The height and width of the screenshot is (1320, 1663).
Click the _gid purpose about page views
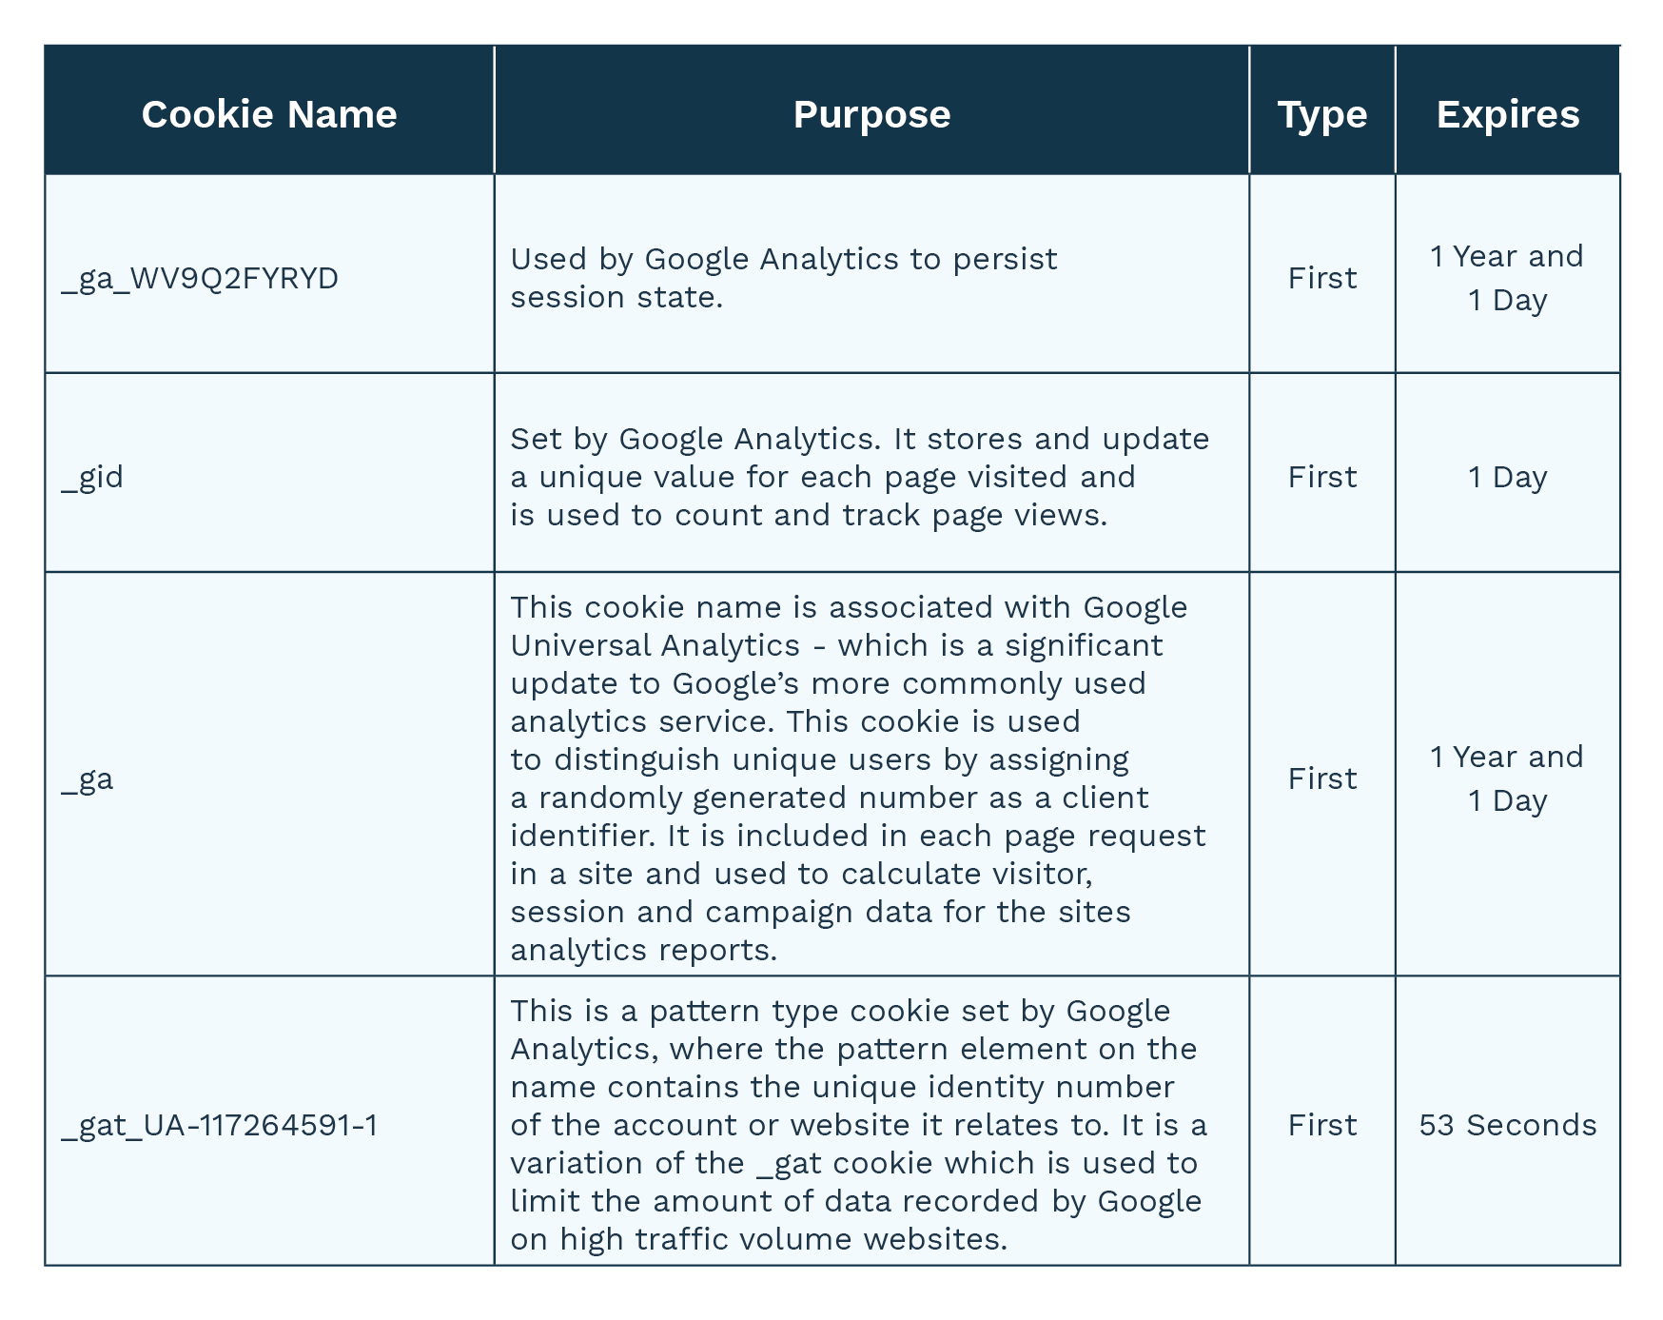tap(859, 476)
